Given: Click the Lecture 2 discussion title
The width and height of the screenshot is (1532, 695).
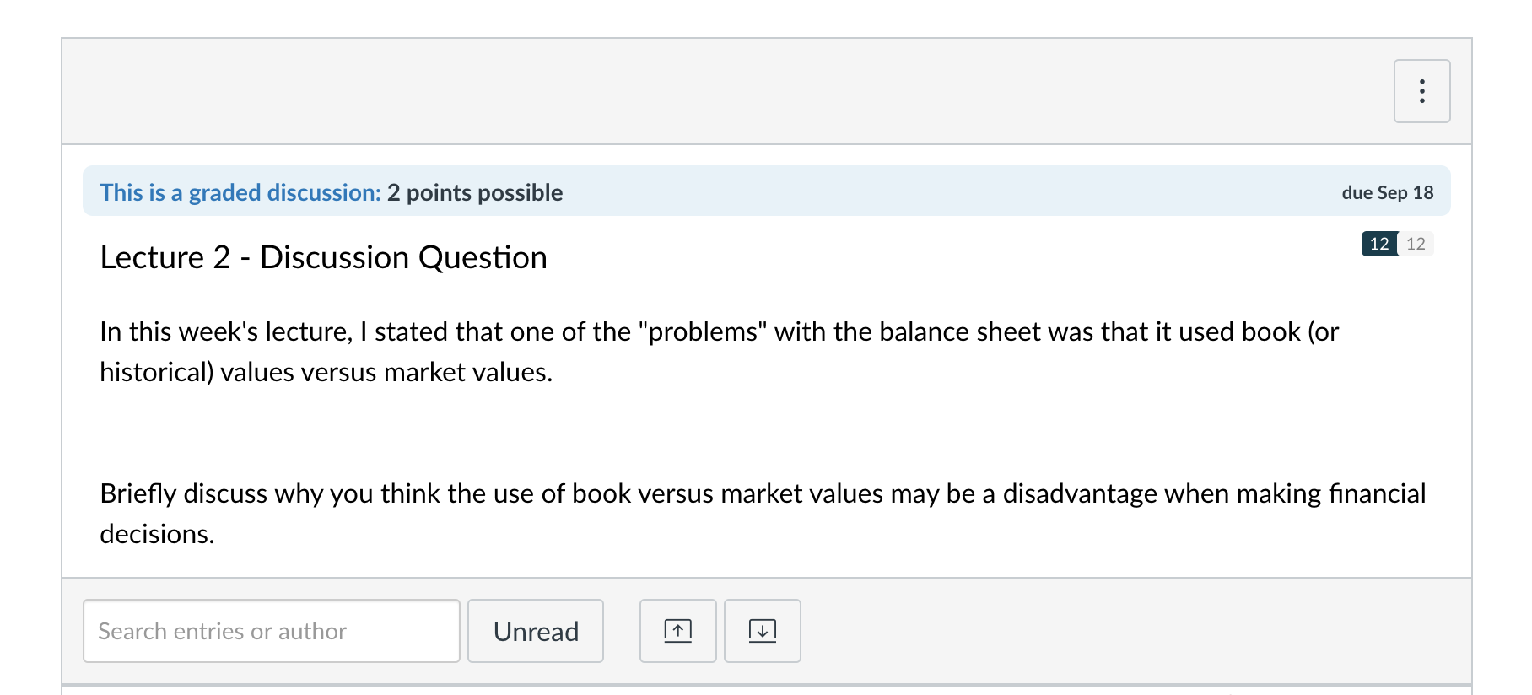Looking at the screenshot, I should pyautogui.click(x=324, y=257).
